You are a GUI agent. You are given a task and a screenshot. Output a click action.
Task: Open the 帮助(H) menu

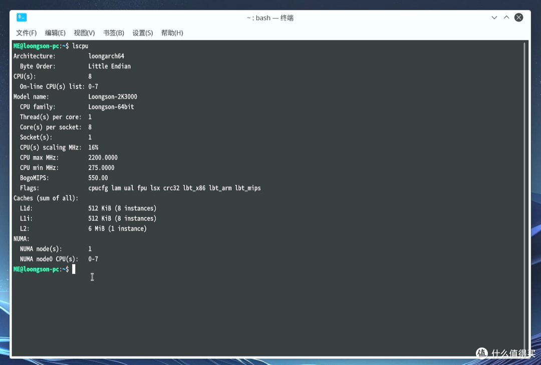pos(172,32)
